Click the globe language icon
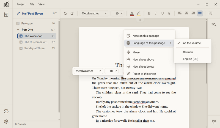Screen dimensions: 220x128 coord(128,43)
